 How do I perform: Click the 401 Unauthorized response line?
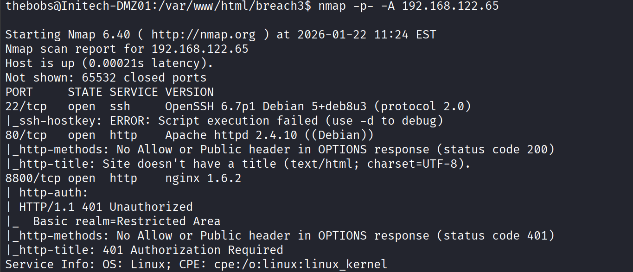pos(99,207)
